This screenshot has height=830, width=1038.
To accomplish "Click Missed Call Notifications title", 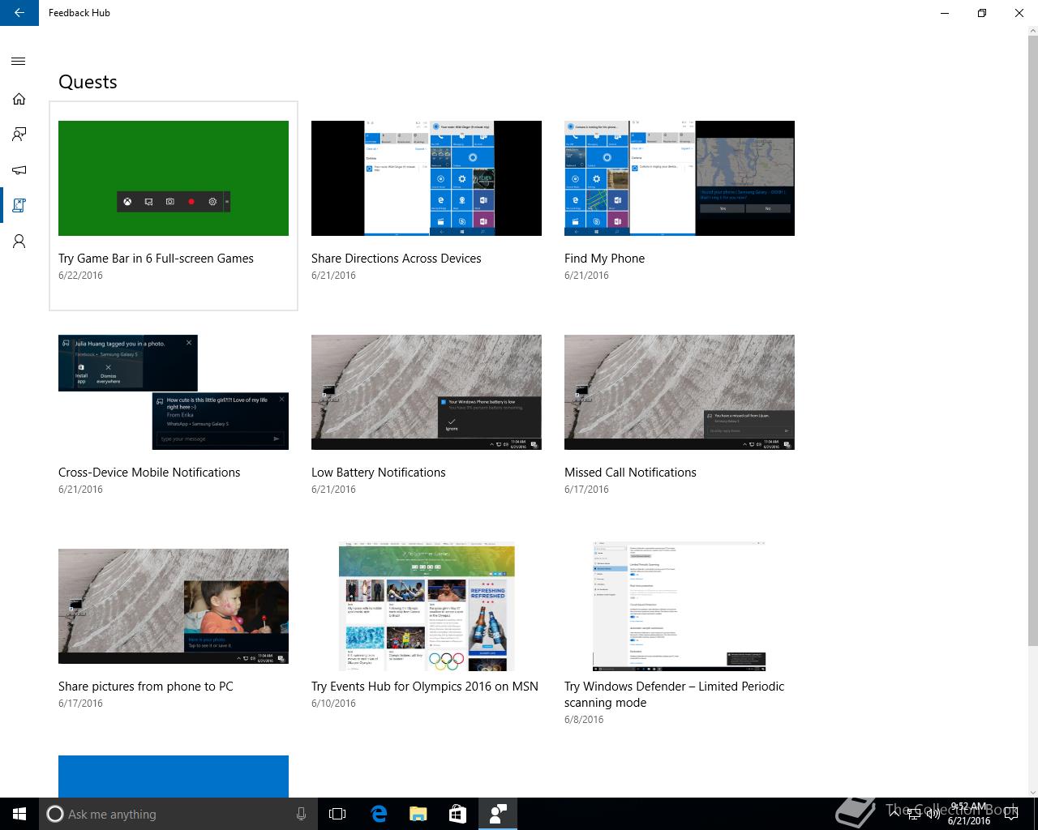I will (630, 473).
